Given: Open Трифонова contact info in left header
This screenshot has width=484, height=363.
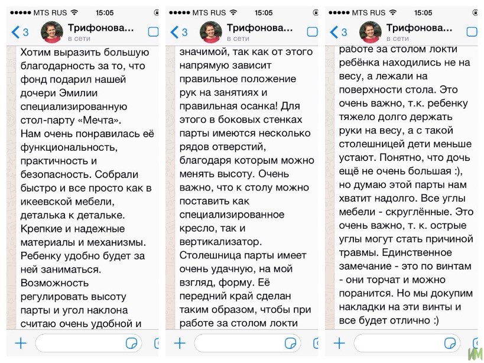Looking at the screenshot, I should pyautogui.click(x=101, y=28).
